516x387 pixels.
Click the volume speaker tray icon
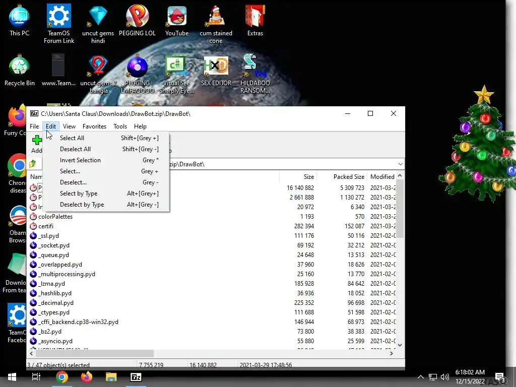[x=444, y=377]
